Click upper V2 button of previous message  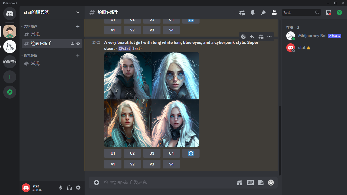click(132, 30)
